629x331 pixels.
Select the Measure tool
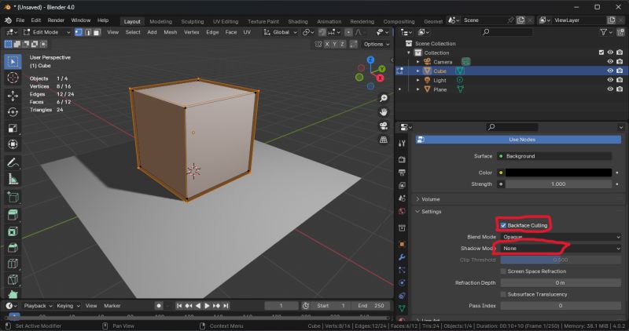point(13,179)
